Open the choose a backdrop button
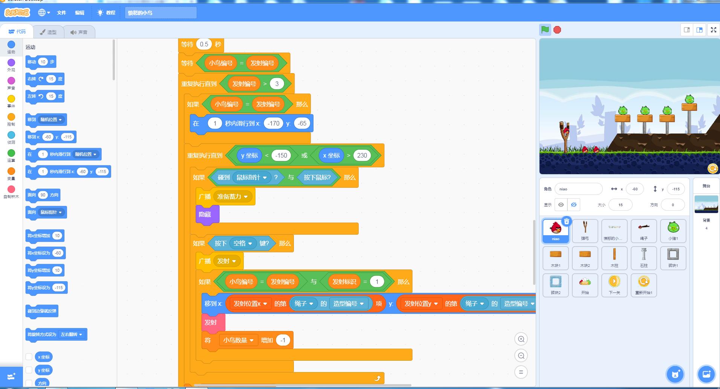This screenshot has width=720, height=389. tap(706, 374)
